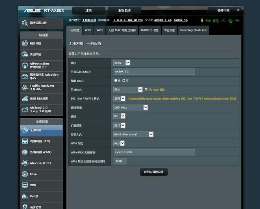Open the 5GHz band dropdown
The width and height of the screenshot is (260, 209).
121,63
